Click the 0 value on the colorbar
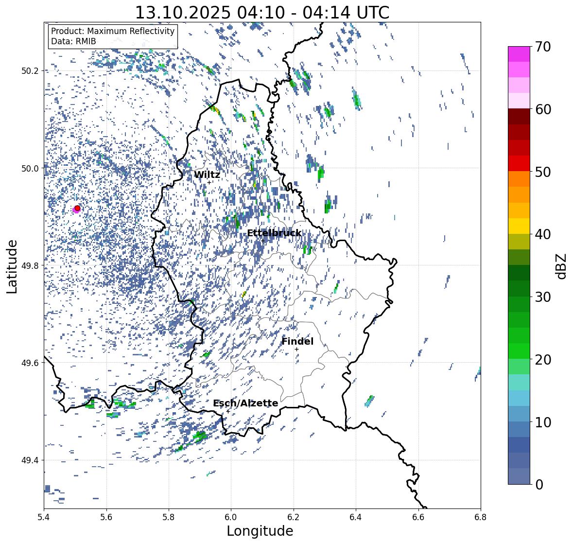The height and width of the screenshot is (543, 573). click(x=539, y=485)
